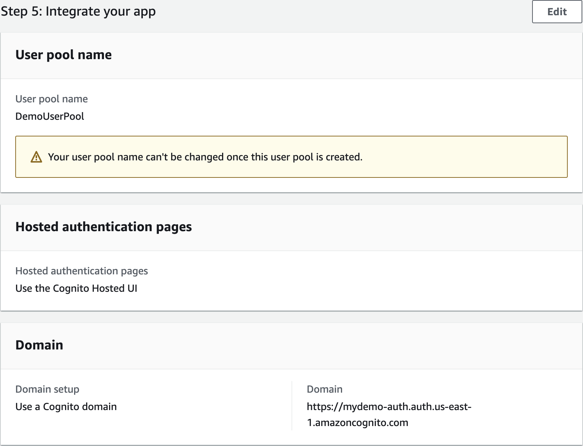Click the user pool name can't be changed warning text
Screen dimensions: 583x446
tap(205, 157)
